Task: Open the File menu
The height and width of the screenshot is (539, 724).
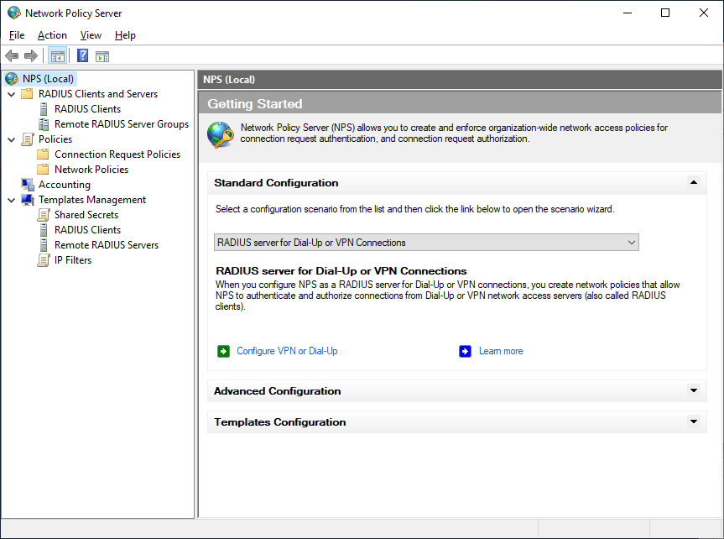Action: pos(17,35)
